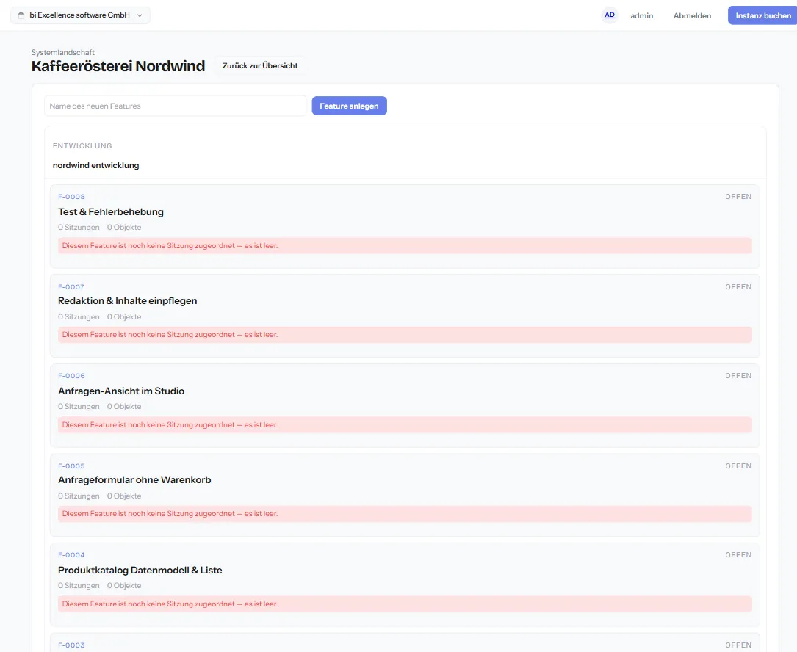Select the Redaktion & Inhalte einpflegen title
The image size is (797, 652).
tap(128, 301)
